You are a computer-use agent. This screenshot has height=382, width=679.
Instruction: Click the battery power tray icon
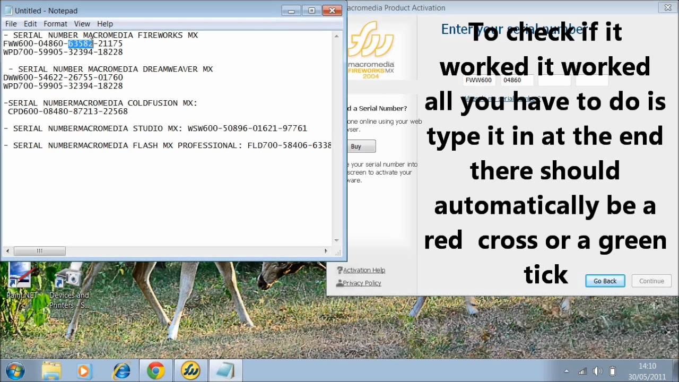click(x=613, y=371)
